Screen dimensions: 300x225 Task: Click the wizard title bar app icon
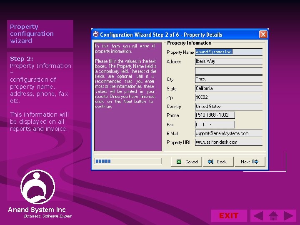click(96, 34)
